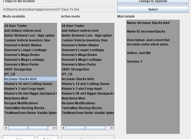Screen dimensions: 191x139
Task: Select IZY_CB in Active mods list
Action: click(x=88, y=74)
